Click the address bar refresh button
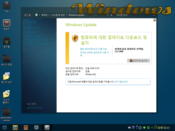175x131 pixels. 112,15
